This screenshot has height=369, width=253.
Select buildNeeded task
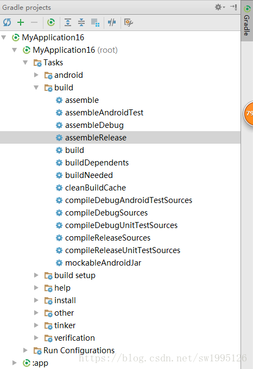(x=89, y=175)
